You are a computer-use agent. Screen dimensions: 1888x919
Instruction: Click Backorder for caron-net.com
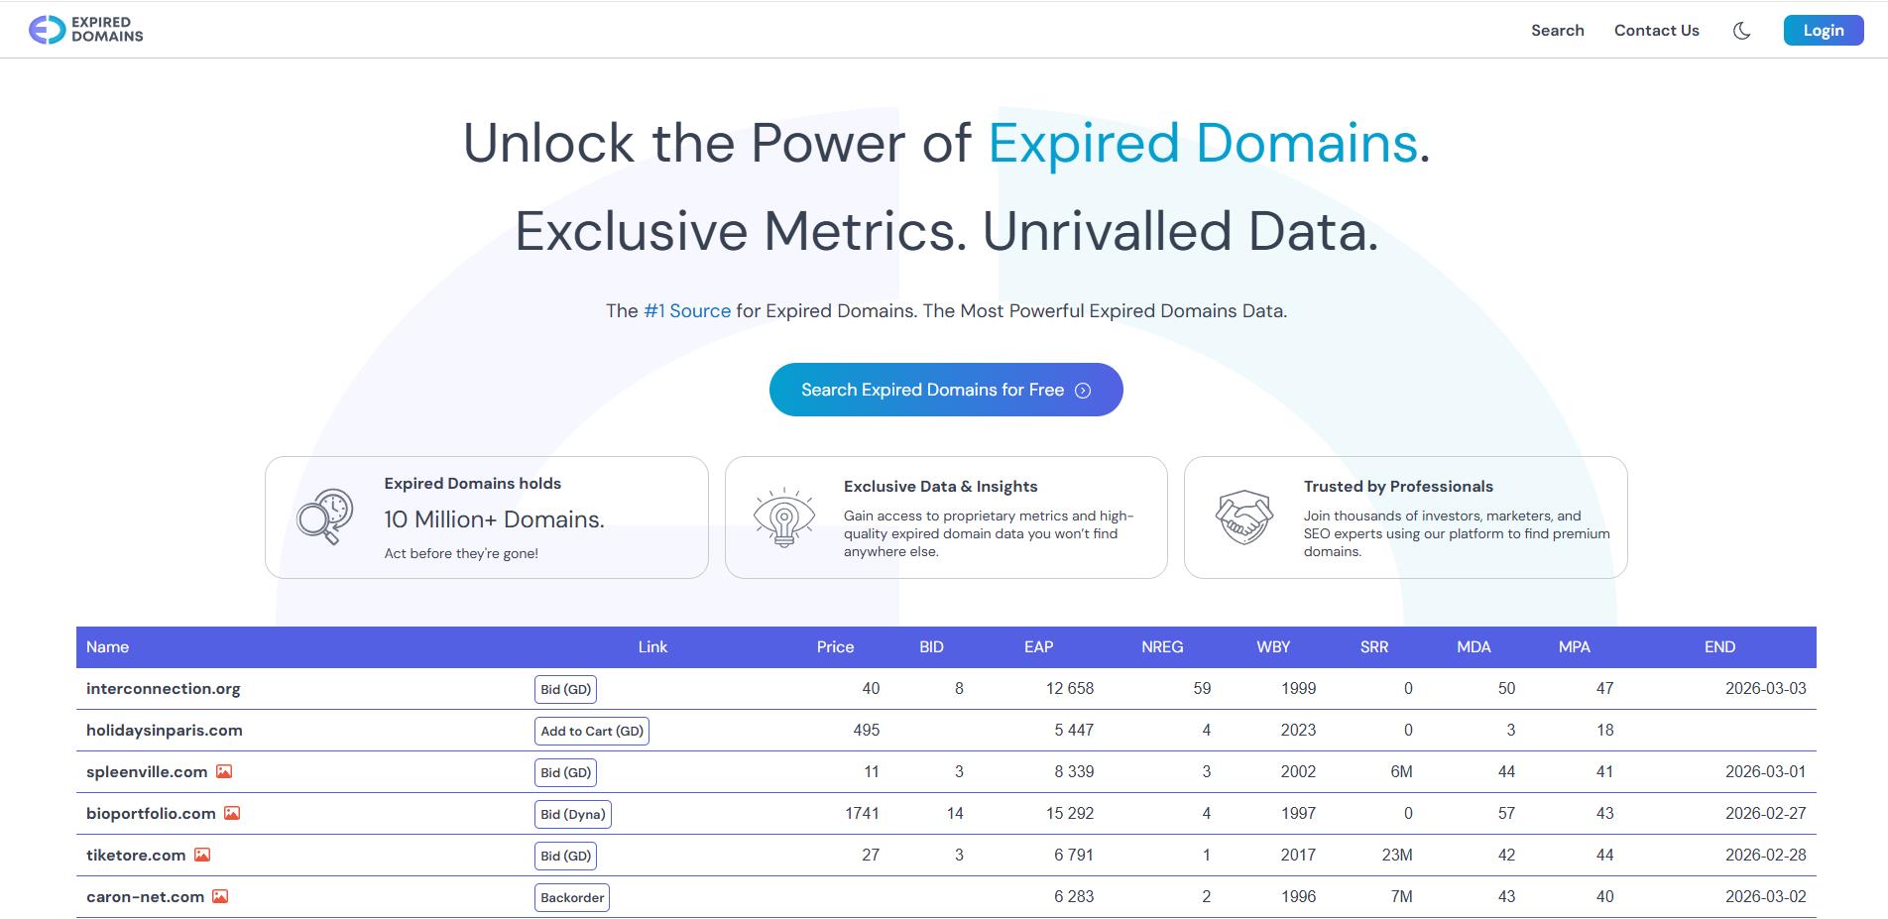[572, 897]
